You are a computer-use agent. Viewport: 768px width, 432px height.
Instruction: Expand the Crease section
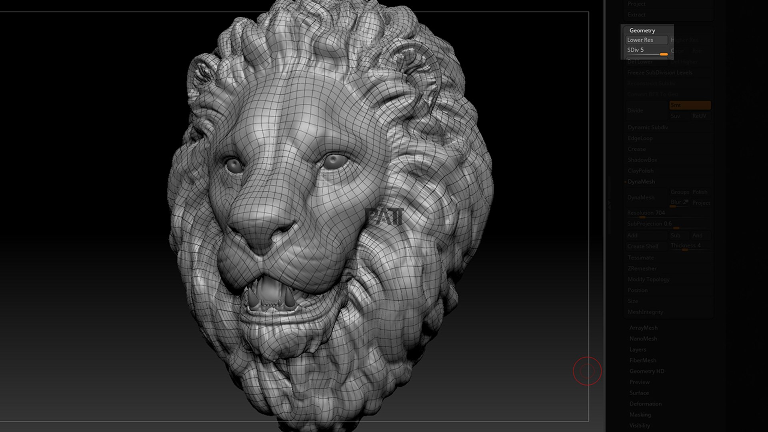point(637,149)
